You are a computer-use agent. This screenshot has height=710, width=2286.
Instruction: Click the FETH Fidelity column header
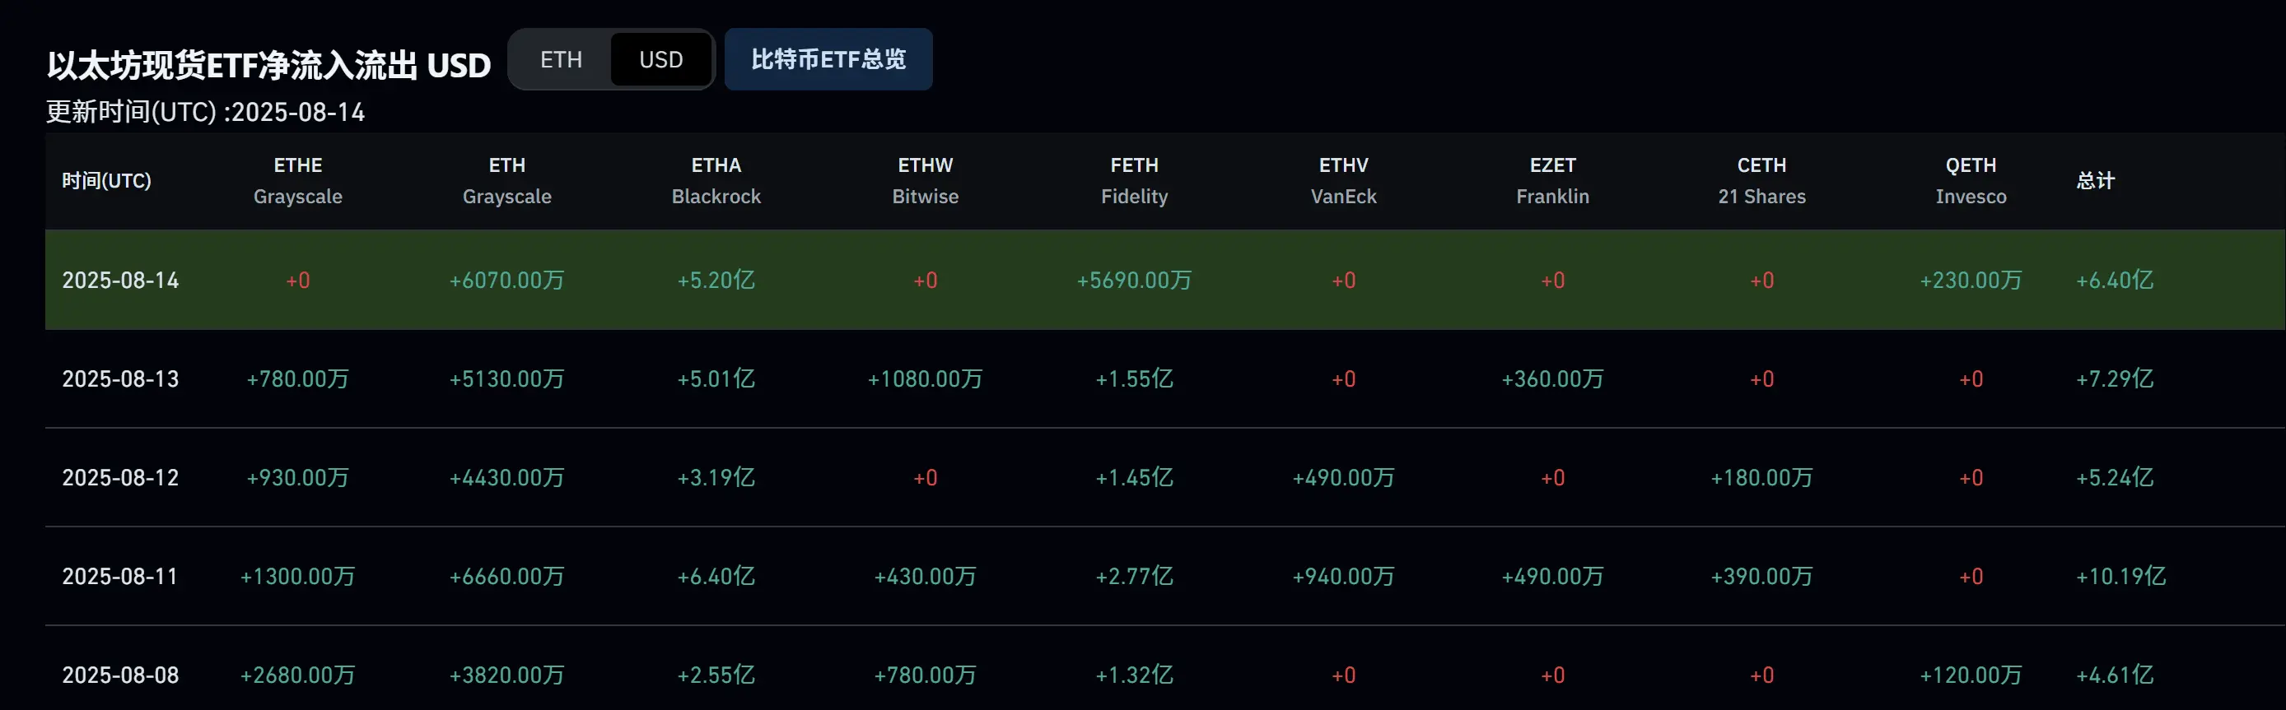[x=1134, y=181]
